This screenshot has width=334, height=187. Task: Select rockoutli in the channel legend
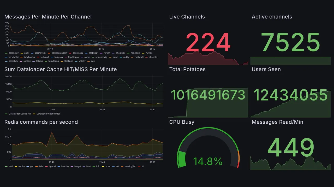139,57
